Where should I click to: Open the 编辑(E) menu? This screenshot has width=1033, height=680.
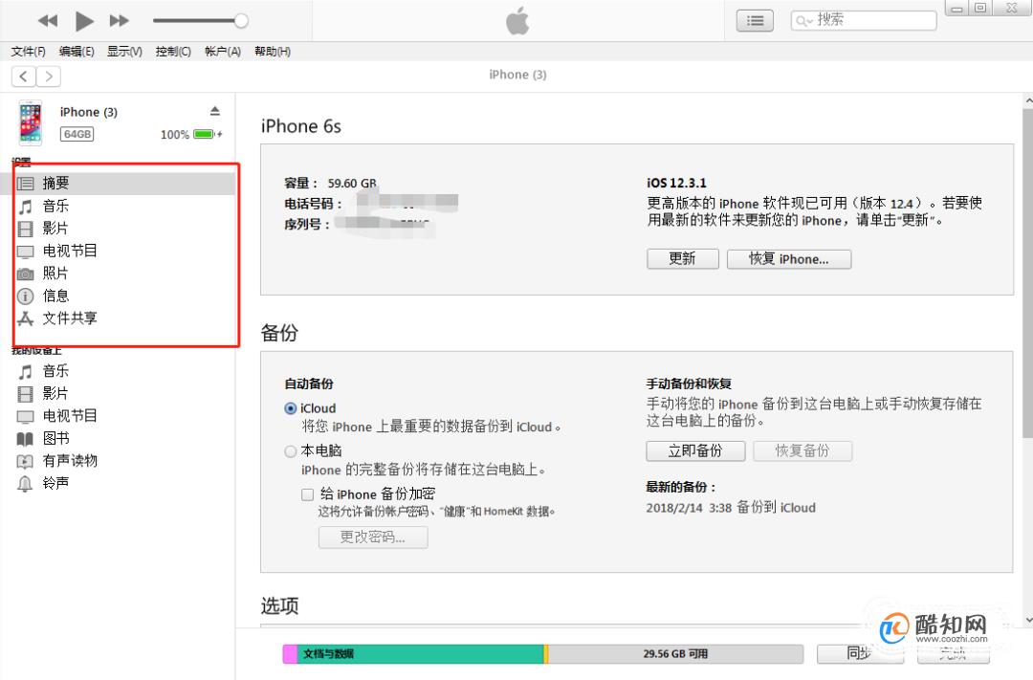(x=77, y=52)
